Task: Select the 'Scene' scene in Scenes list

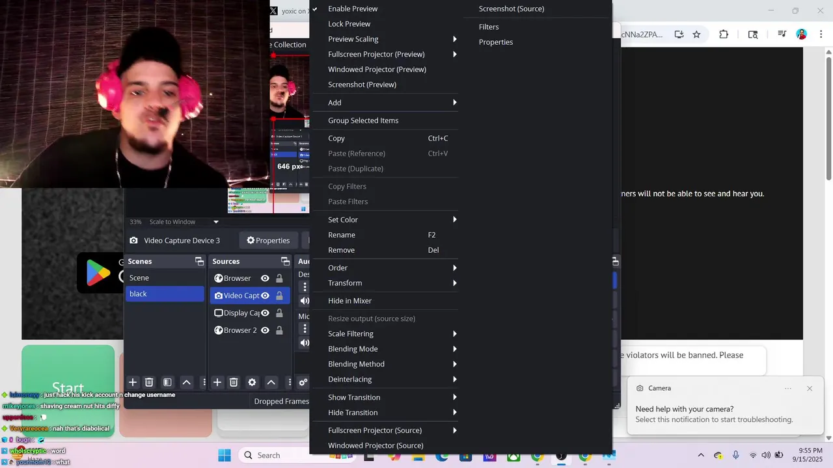Action: click(x=165, y=278)
